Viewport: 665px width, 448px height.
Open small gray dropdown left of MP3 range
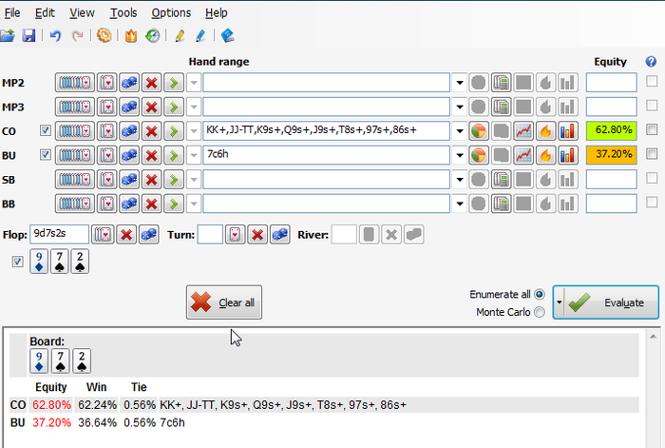point(194,107)
